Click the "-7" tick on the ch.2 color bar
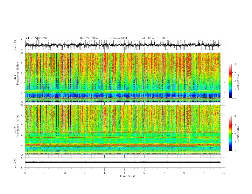The height and width of the screenshot is (194, 252). [234, 151]
